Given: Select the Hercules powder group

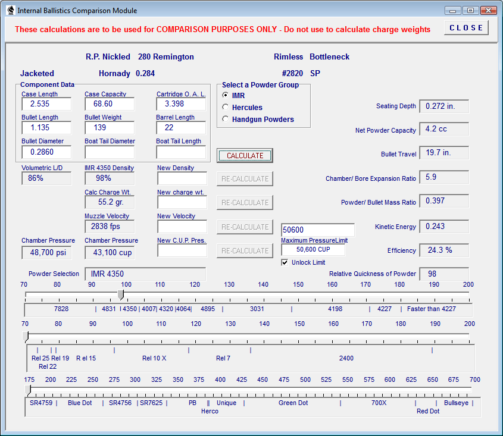Looking at the screenshot, I should 226,107.
